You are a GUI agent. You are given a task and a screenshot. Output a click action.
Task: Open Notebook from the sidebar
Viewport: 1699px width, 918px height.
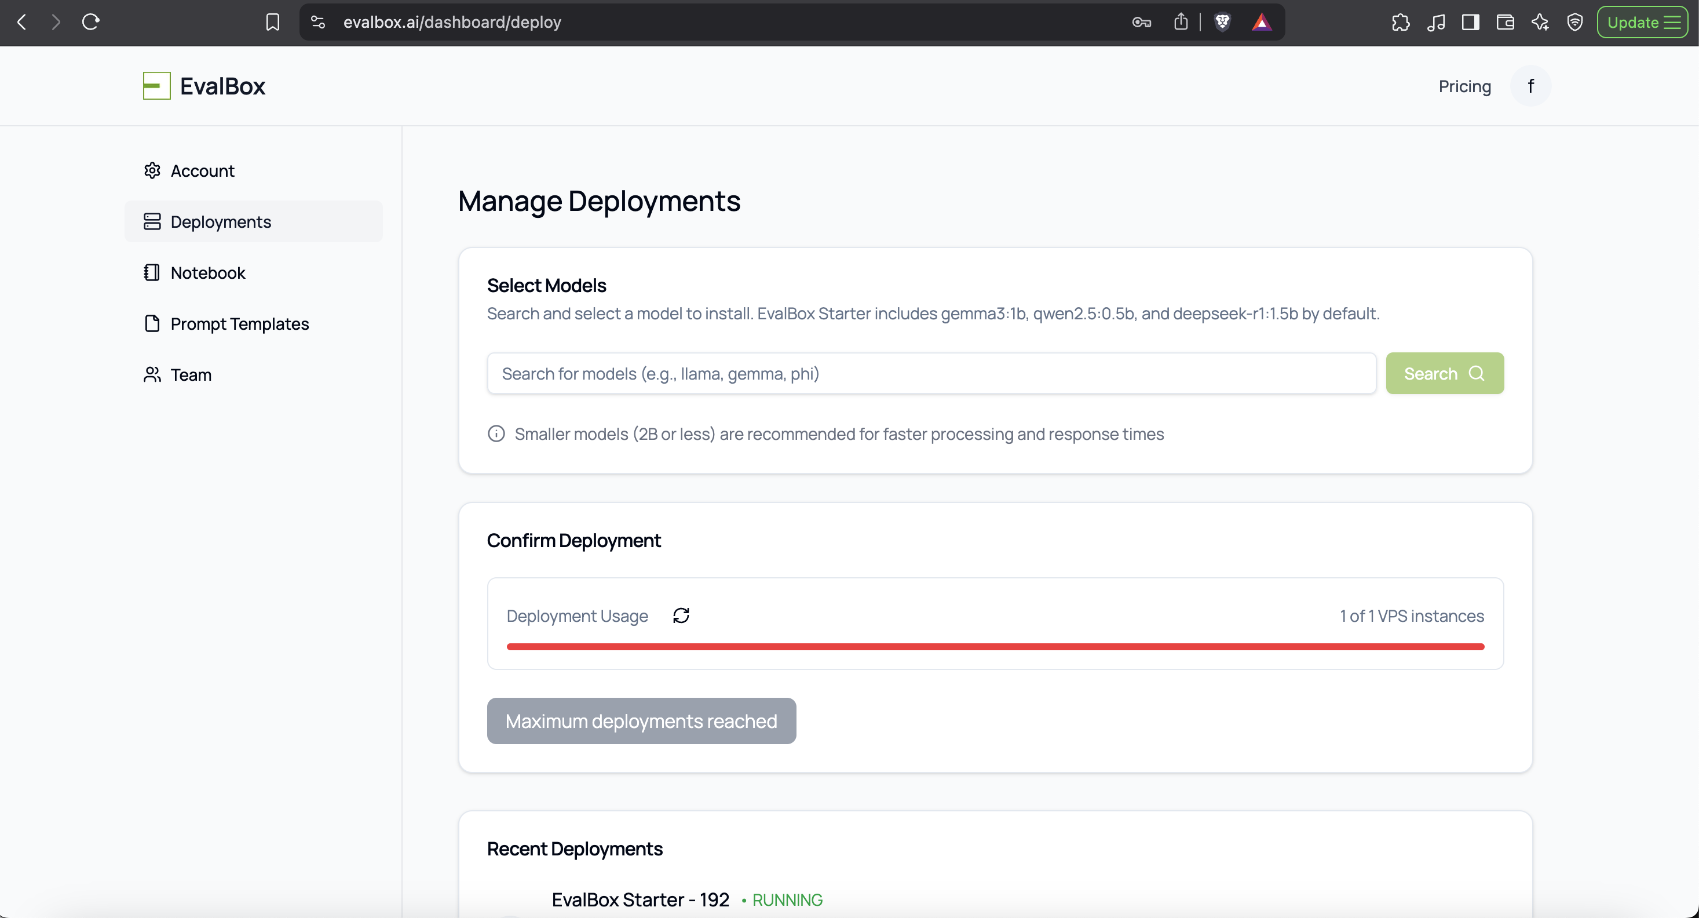[253, 272]
